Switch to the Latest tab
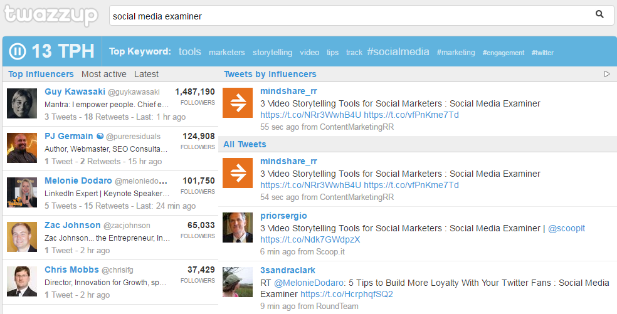Viewport: 617px width, 314px height. pos(146,74)
